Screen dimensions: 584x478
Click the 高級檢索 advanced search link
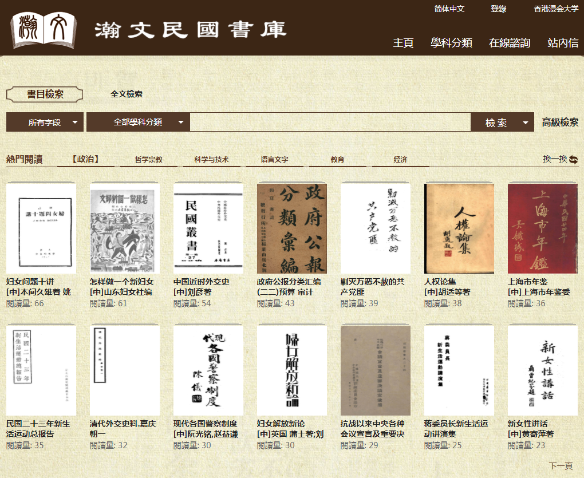(560, 123)
